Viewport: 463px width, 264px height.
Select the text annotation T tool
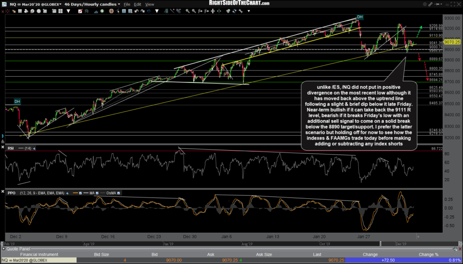[124, 11]
